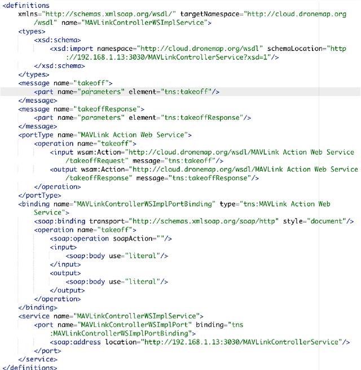
Task: Click the /takeoffRequest" text
Action: 97,160
